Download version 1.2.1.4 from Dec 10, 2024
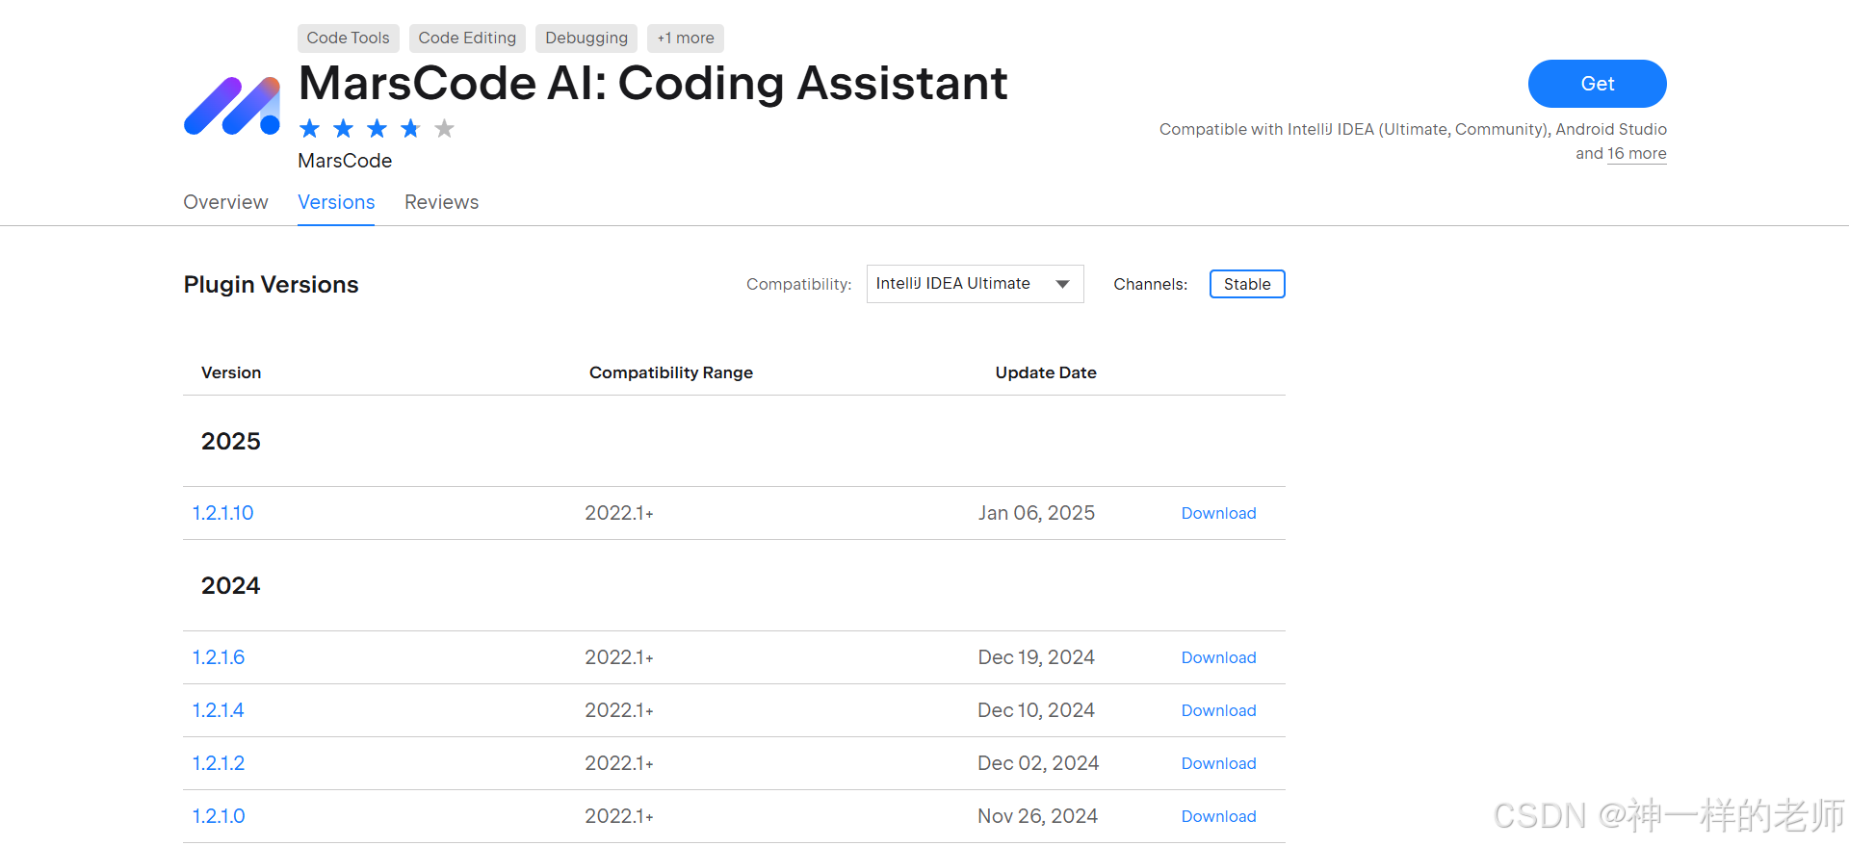This screenshot has width=1849, height=846. (1218, 710)
